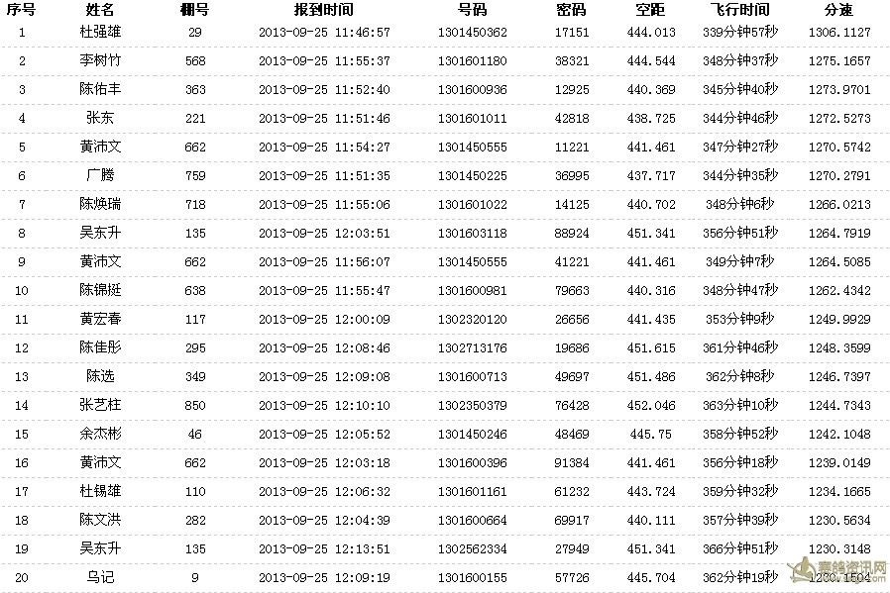Click the 分速 column header
This screenshot has width=890, height=593.
[838, 10]
